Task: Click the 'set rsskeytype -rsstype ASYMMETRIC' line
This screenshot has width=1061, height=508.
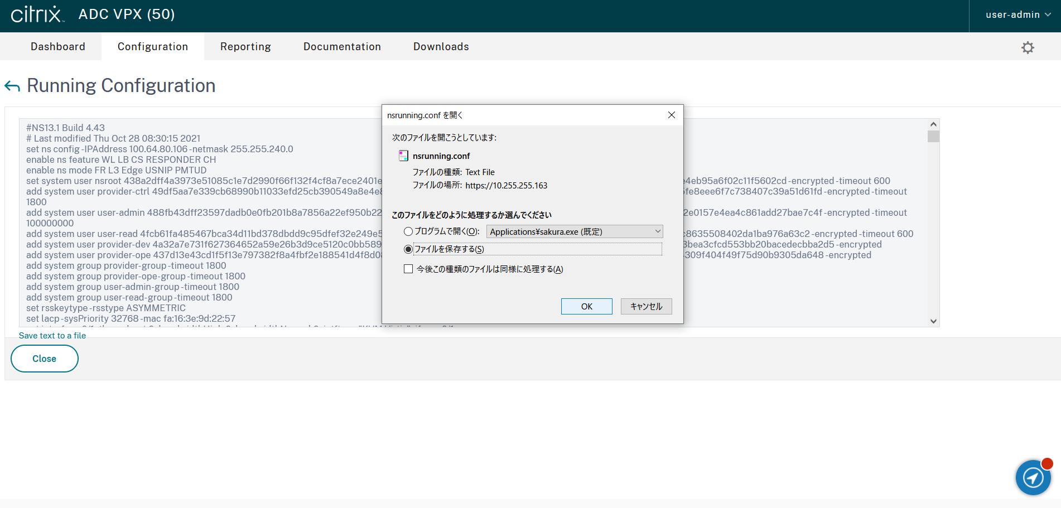Action: [106, 308]
